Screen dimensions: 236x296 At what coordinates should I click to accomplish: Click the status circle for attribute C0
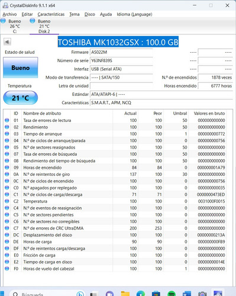click(7, 188)
